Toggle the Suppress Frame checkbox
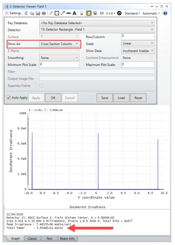 (x=41, y=86)
